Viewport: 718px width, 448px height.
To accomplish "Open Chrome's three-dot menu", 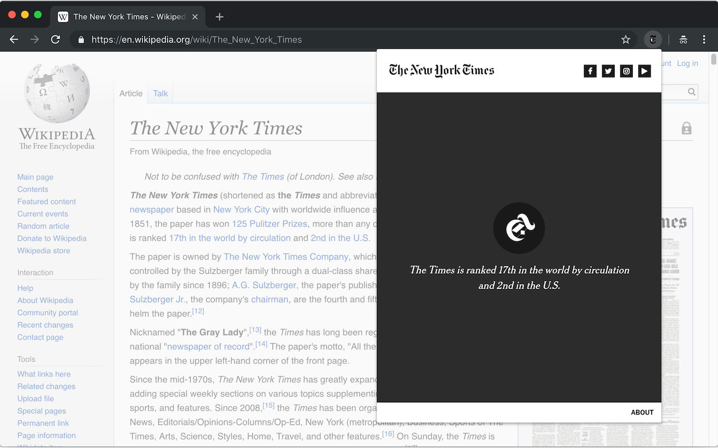I will pyautogui.click(x=703, y=39).
